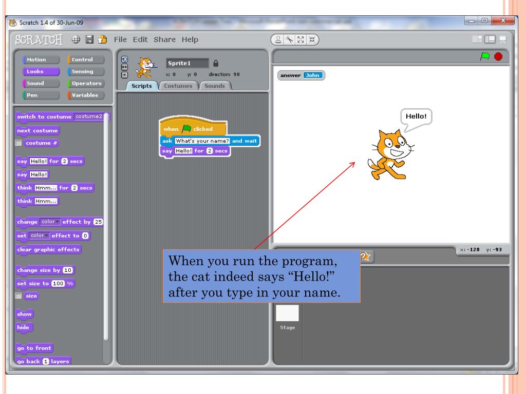The image size is (526, 394).
Task: Enter presentation mode
Action: coord(503,40)
